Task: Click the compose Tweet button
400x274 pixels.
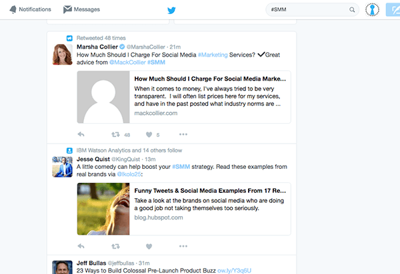Action: tap(393, 10)
